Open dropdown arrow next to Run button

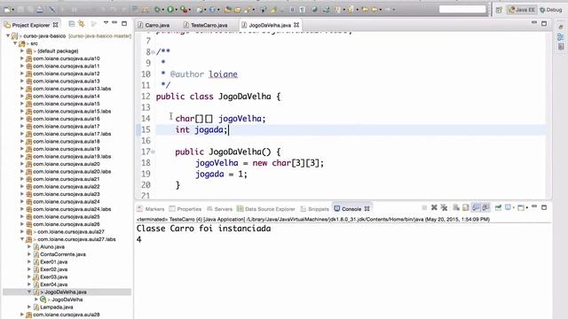pos(176,10)
